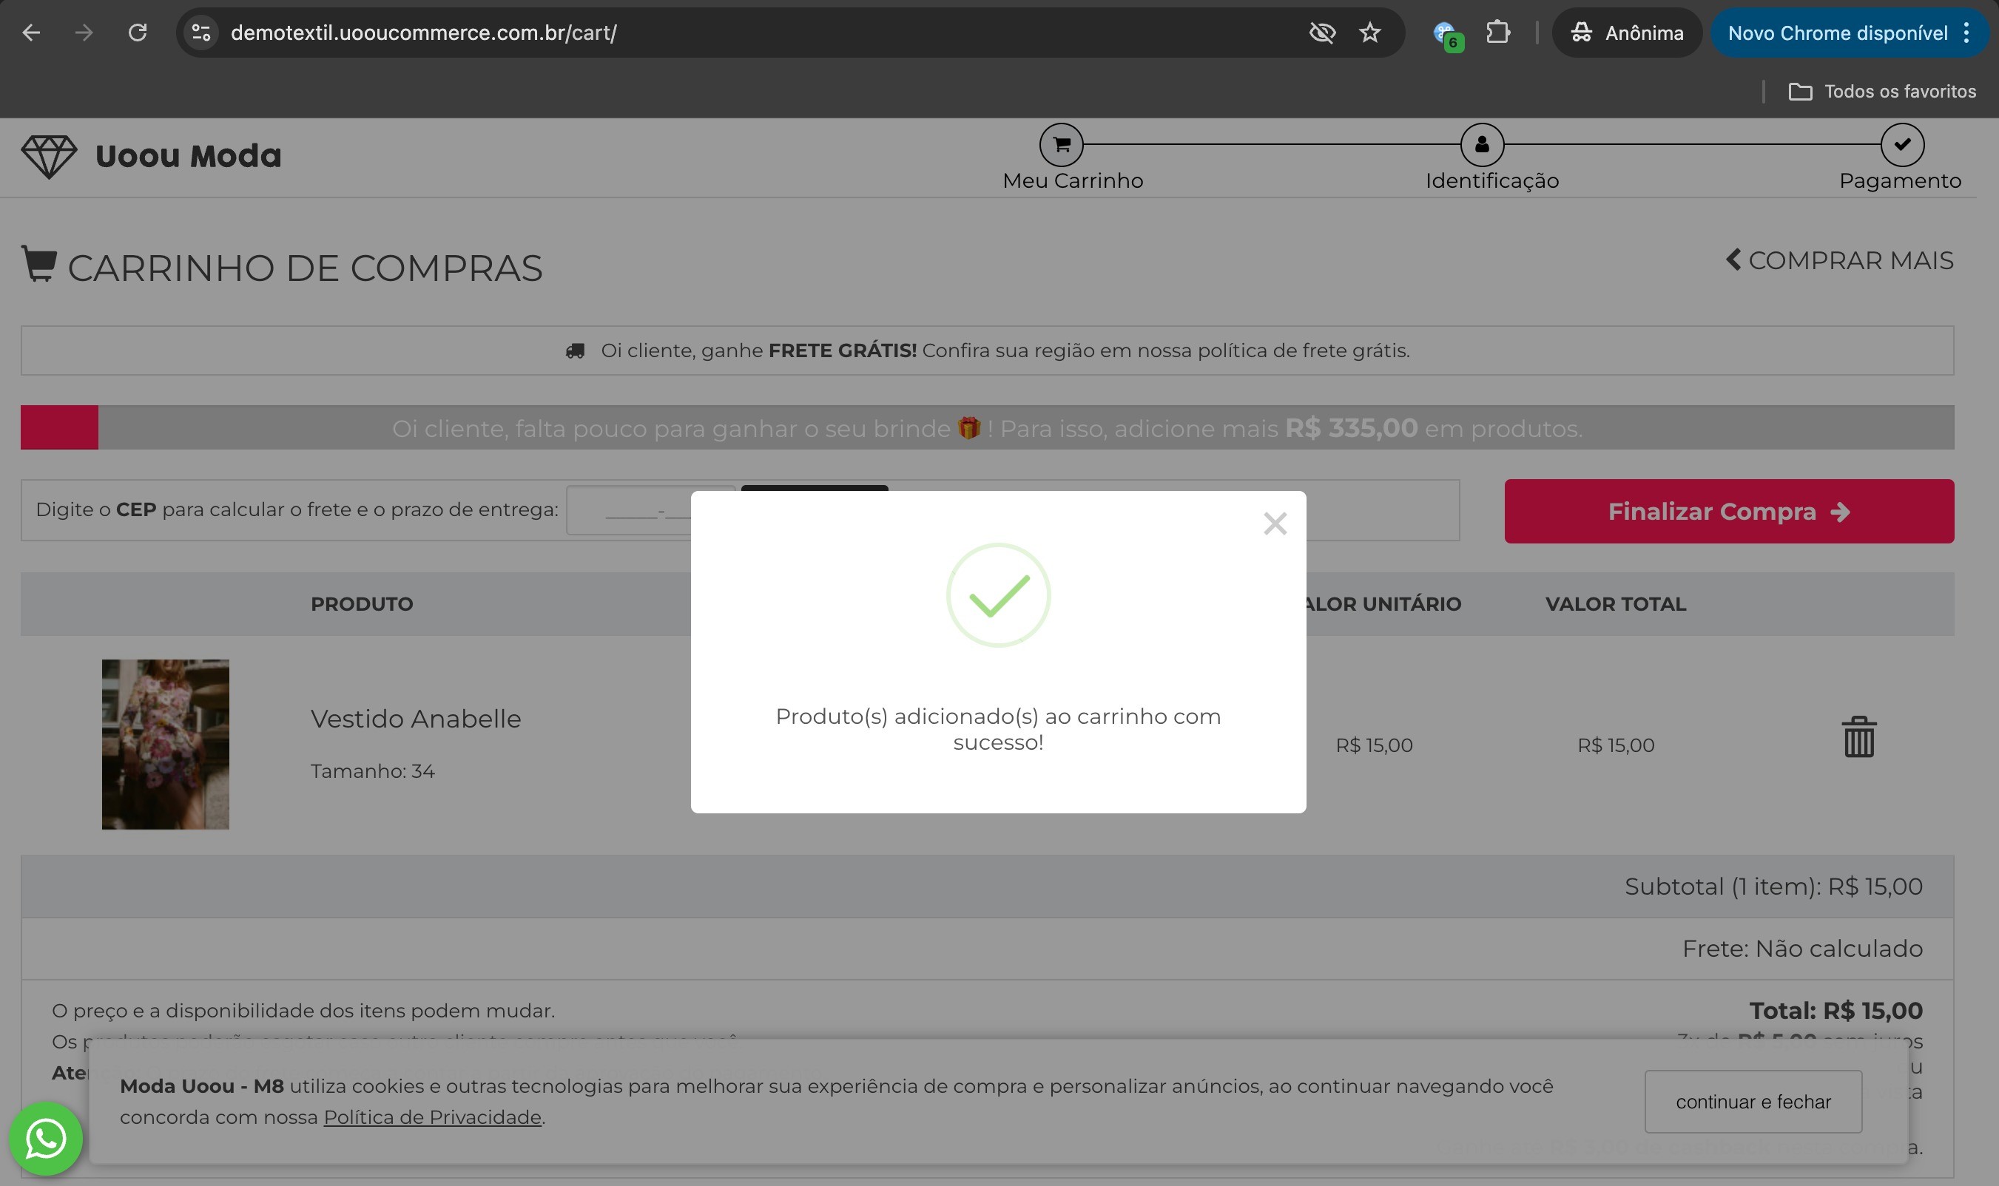Close the success popup with the X
The height and width of the screenshot is (1186, 1999).
point(1275,523)
